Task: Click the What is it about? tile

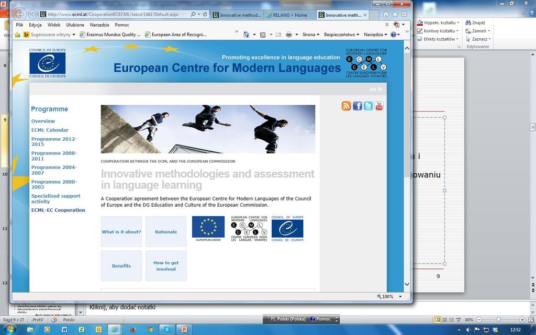Action: click(121, 231)
